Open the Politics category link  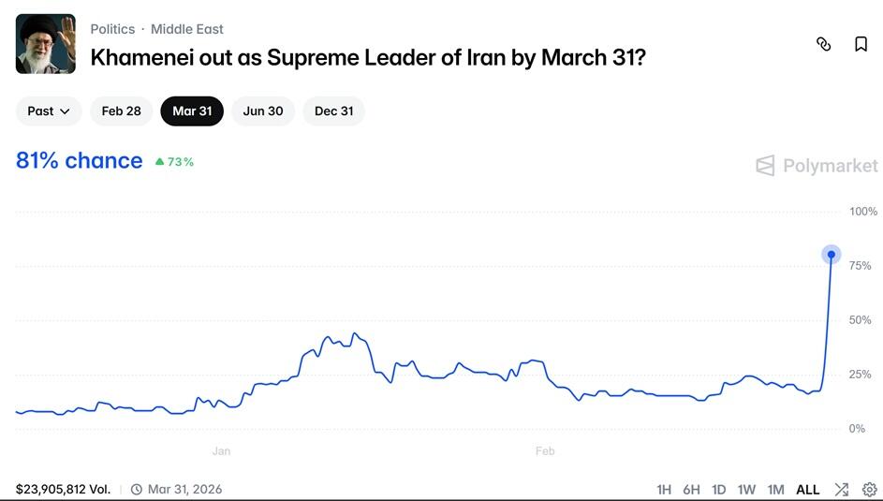[112, 29]
